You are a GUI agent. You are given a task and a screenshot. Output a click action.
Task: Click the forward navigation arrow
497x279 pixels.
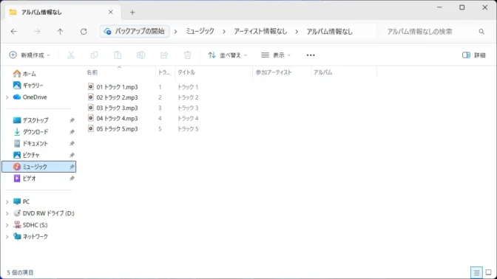37,31
